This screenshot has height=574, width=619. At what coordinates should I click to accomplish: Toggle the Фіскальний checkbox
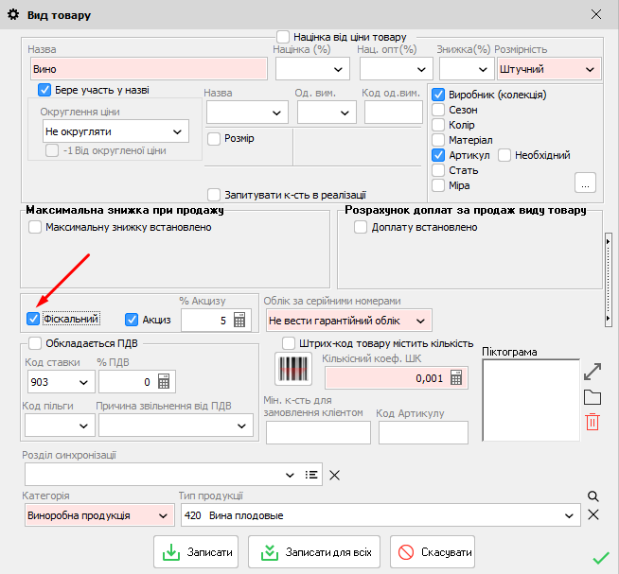34,320
